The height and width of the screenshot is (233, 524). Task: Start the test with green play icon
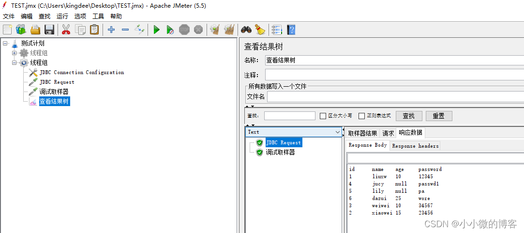[156, 30]
